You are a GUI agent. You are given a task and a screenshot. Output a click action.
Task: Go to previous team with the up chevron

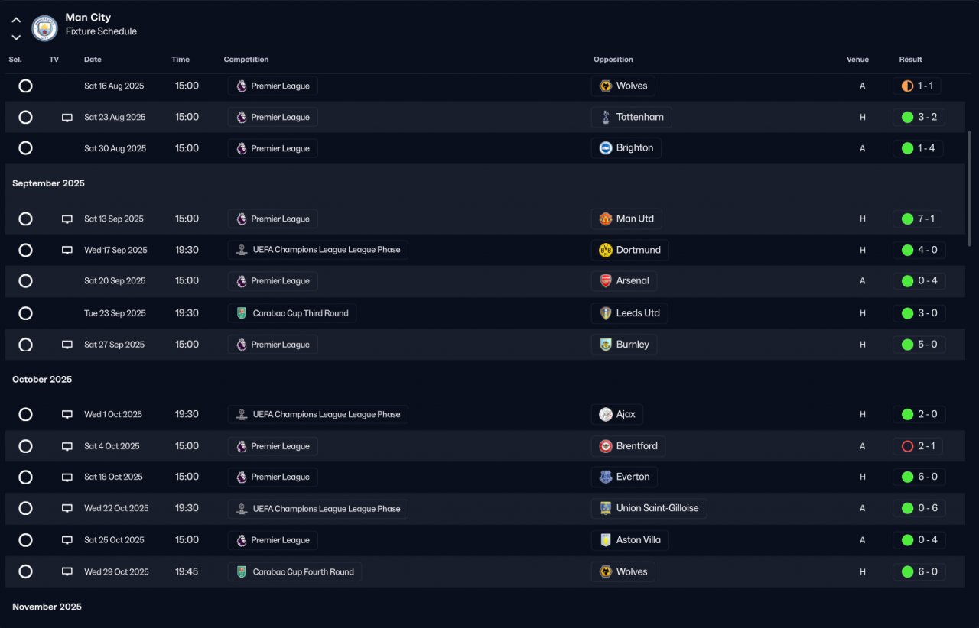click(16, 21)
